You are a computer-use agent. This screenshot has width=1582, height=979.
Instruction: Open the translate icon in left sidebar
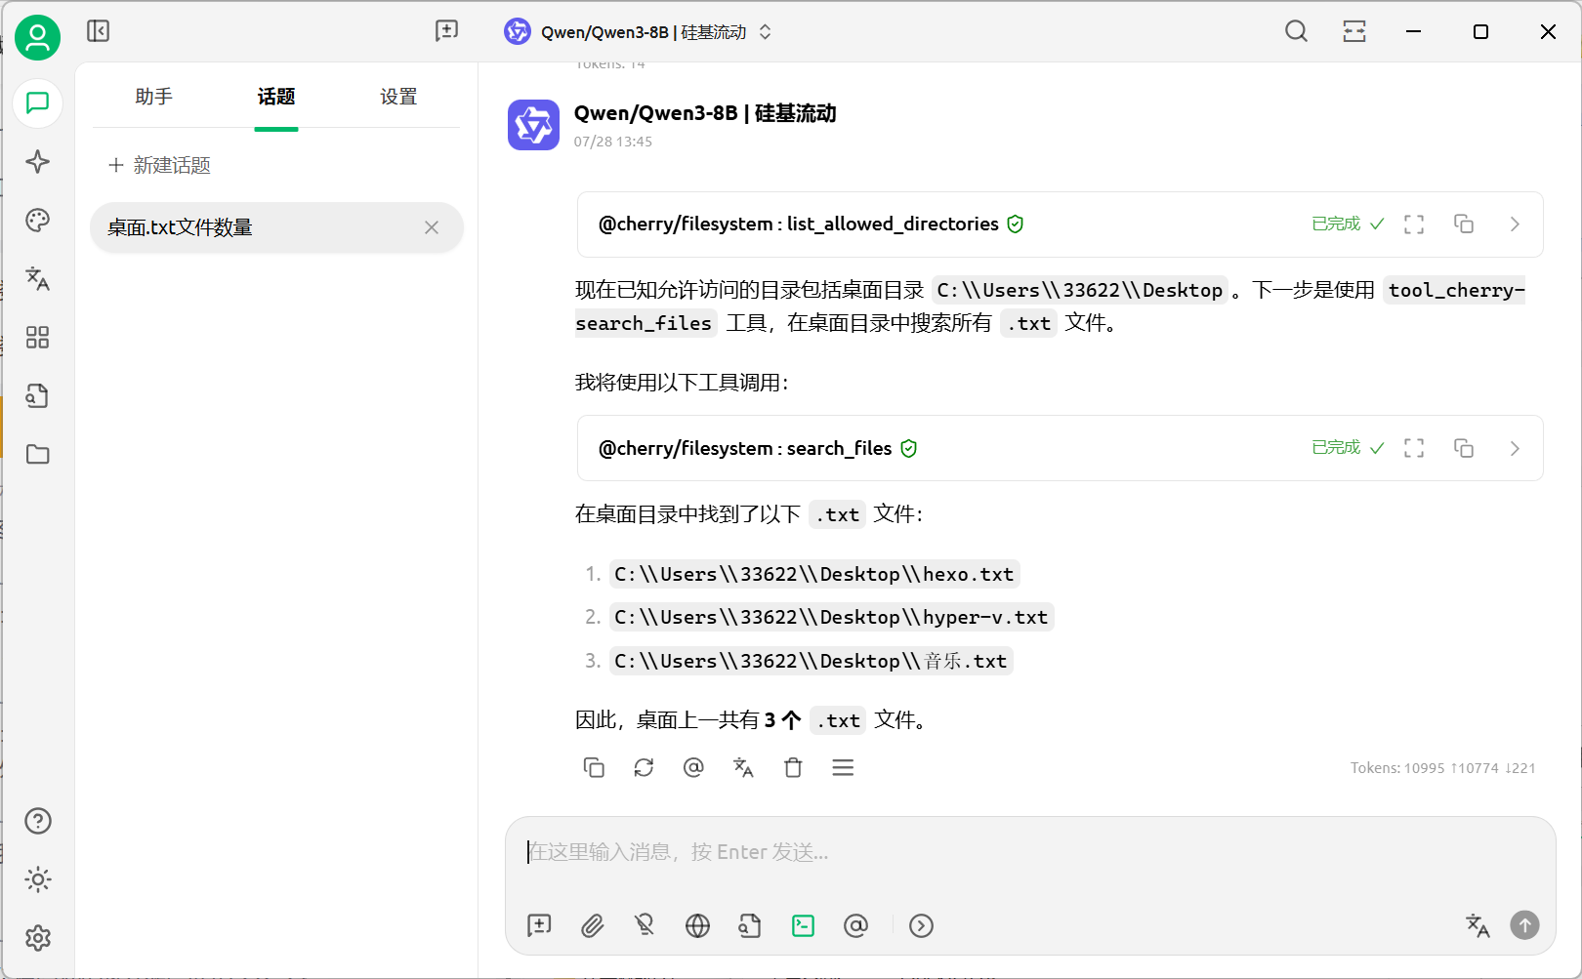click(x=37, y=279)
